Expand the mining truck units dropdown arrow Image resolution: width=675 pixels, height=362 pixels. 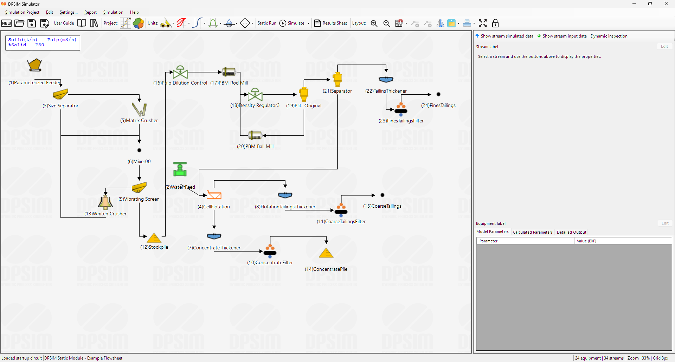tap(173, 24)
